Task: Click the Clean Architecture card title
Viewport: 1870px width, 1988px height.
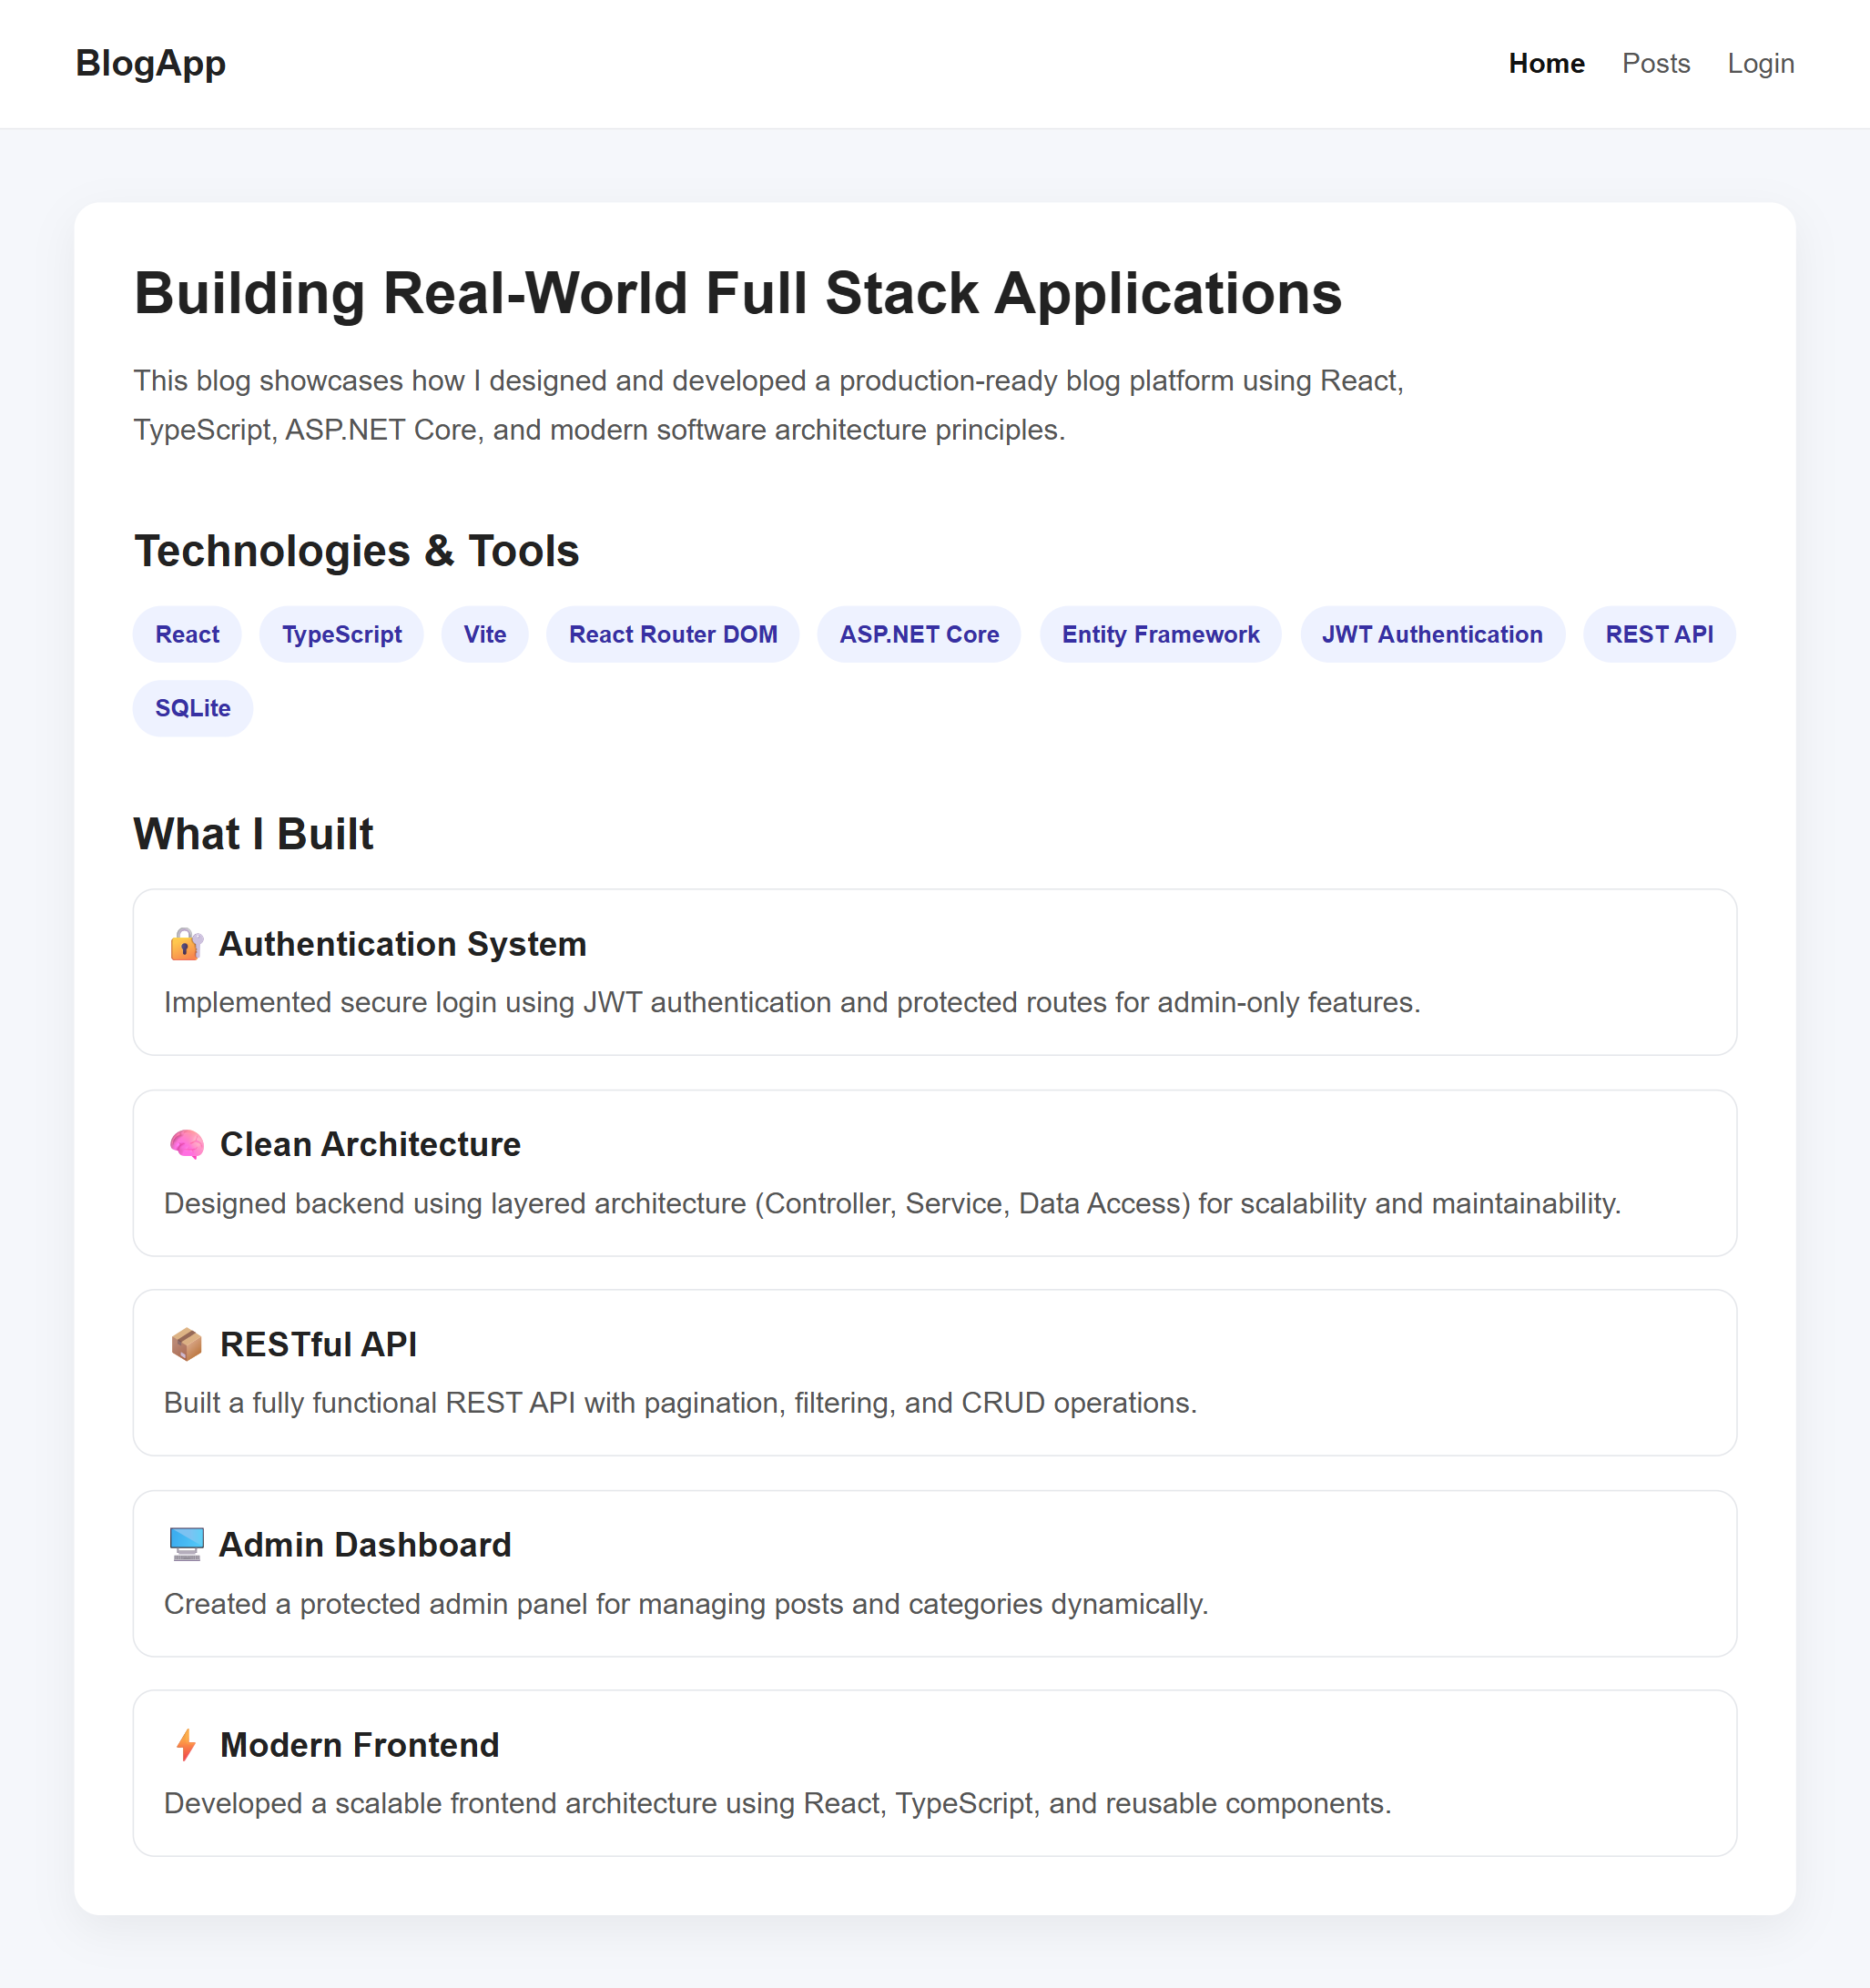Action: coord(370,1144)
